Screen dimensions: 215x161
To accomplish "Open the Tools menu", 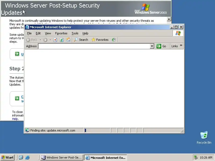I will 75,33.
